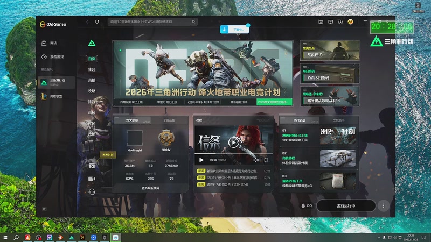Unmute the video with the speaker icon
This screenshot has width=431, height=242.
coord(256,160)
